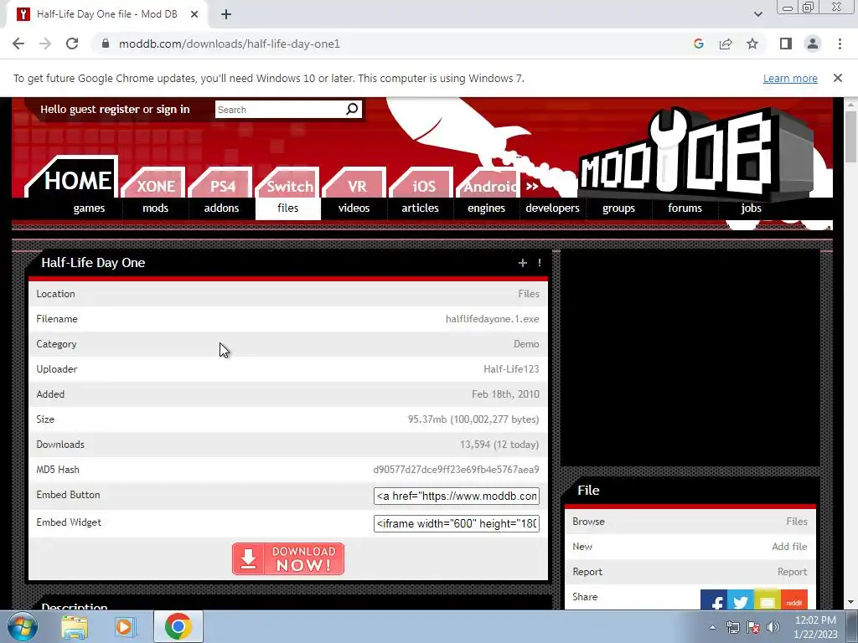Open the Chrome profile avatar
This screenshot has width=858, height=643.
tap(813, 44)
